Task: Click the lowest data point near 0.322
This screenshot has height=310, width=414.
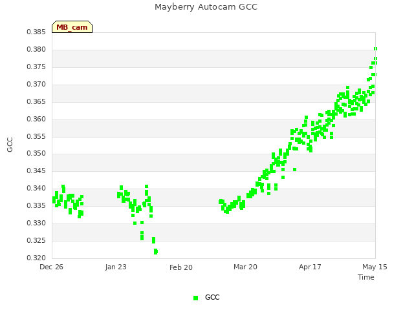Action: click(156, 251)
